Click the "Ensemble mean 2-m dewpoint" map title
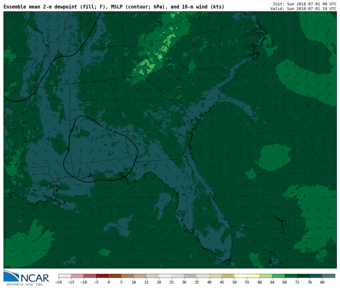 coord(114,7)
